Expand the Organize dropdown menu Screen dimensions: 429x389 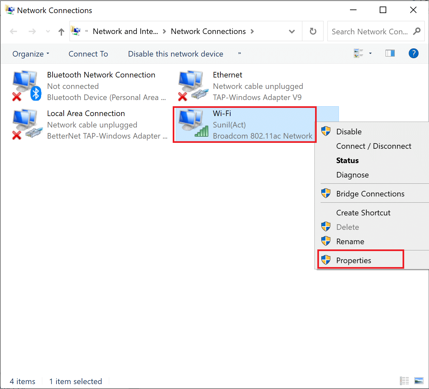pyautogui.click(x=31, y=54)
